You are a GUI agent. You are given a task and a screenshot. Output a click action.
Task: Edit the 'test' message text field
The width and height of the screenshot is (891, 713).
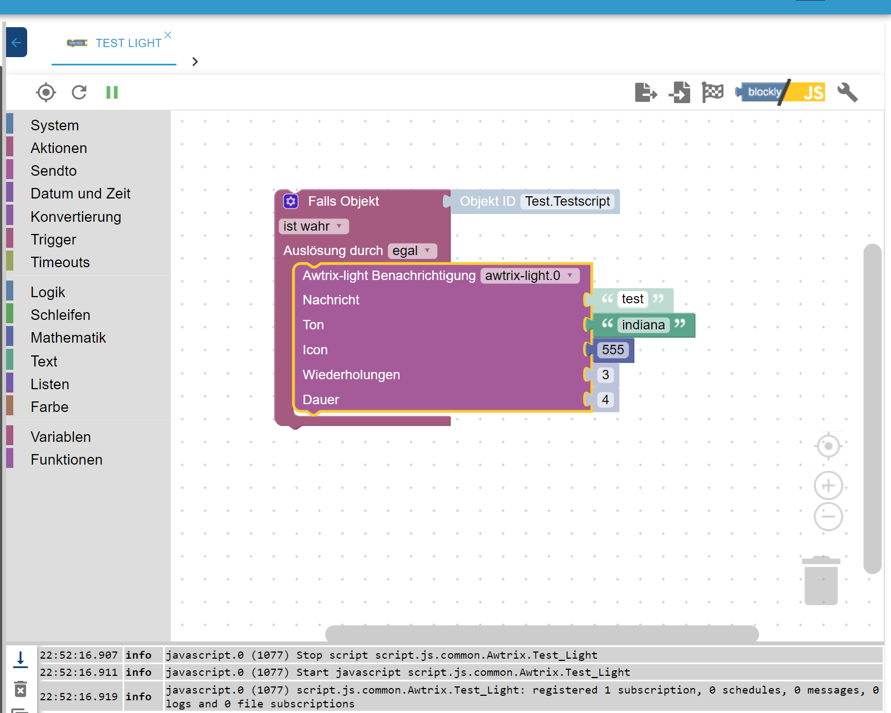pyautogui.click(x=632, y=299)
